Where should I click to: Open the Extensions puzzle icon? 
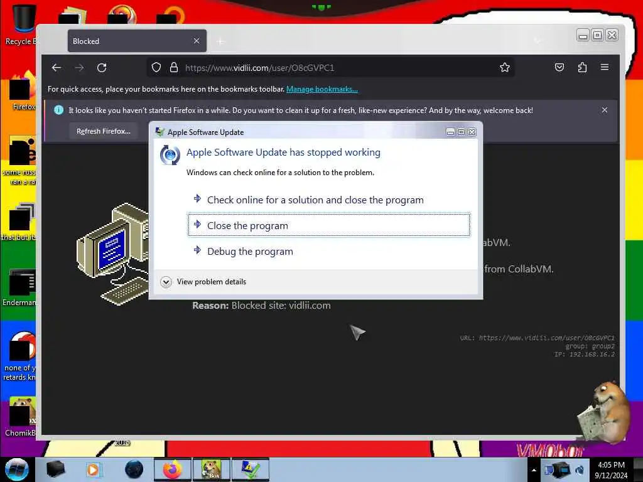pyautogui.click(x=582, y=67)
